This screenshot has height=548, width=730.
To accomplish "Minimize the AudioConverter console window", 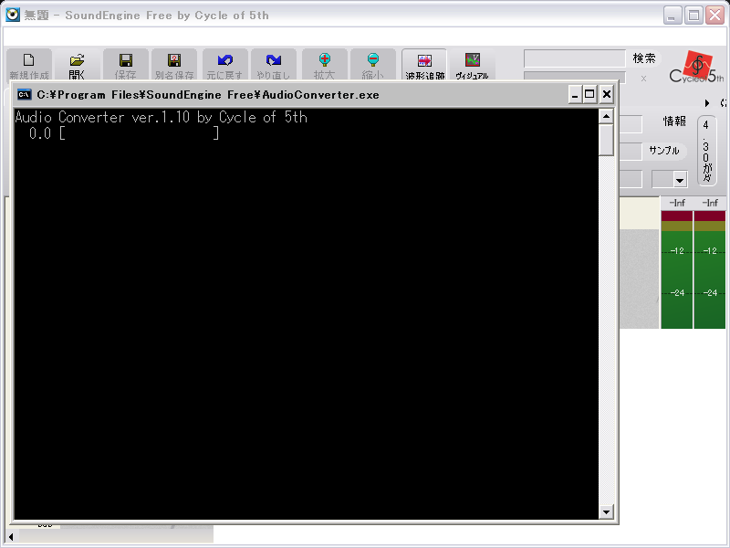I will coord(575,95).
